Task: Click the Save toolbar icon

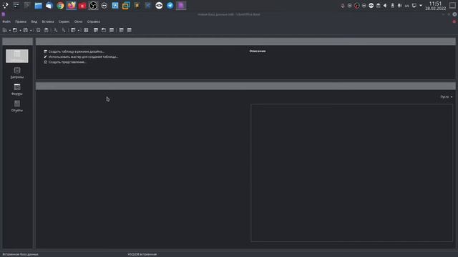Action: [26, 30]
